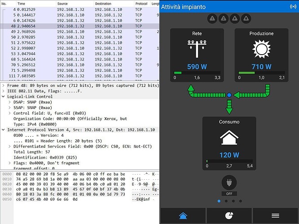Open the Home tab in bottom bar
Viewport: 299px width, 224px height.
point(183,215)
